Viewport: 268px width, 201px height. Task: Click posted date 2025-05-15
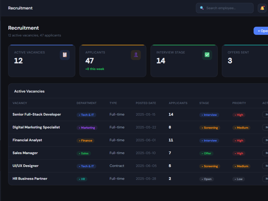146,114
